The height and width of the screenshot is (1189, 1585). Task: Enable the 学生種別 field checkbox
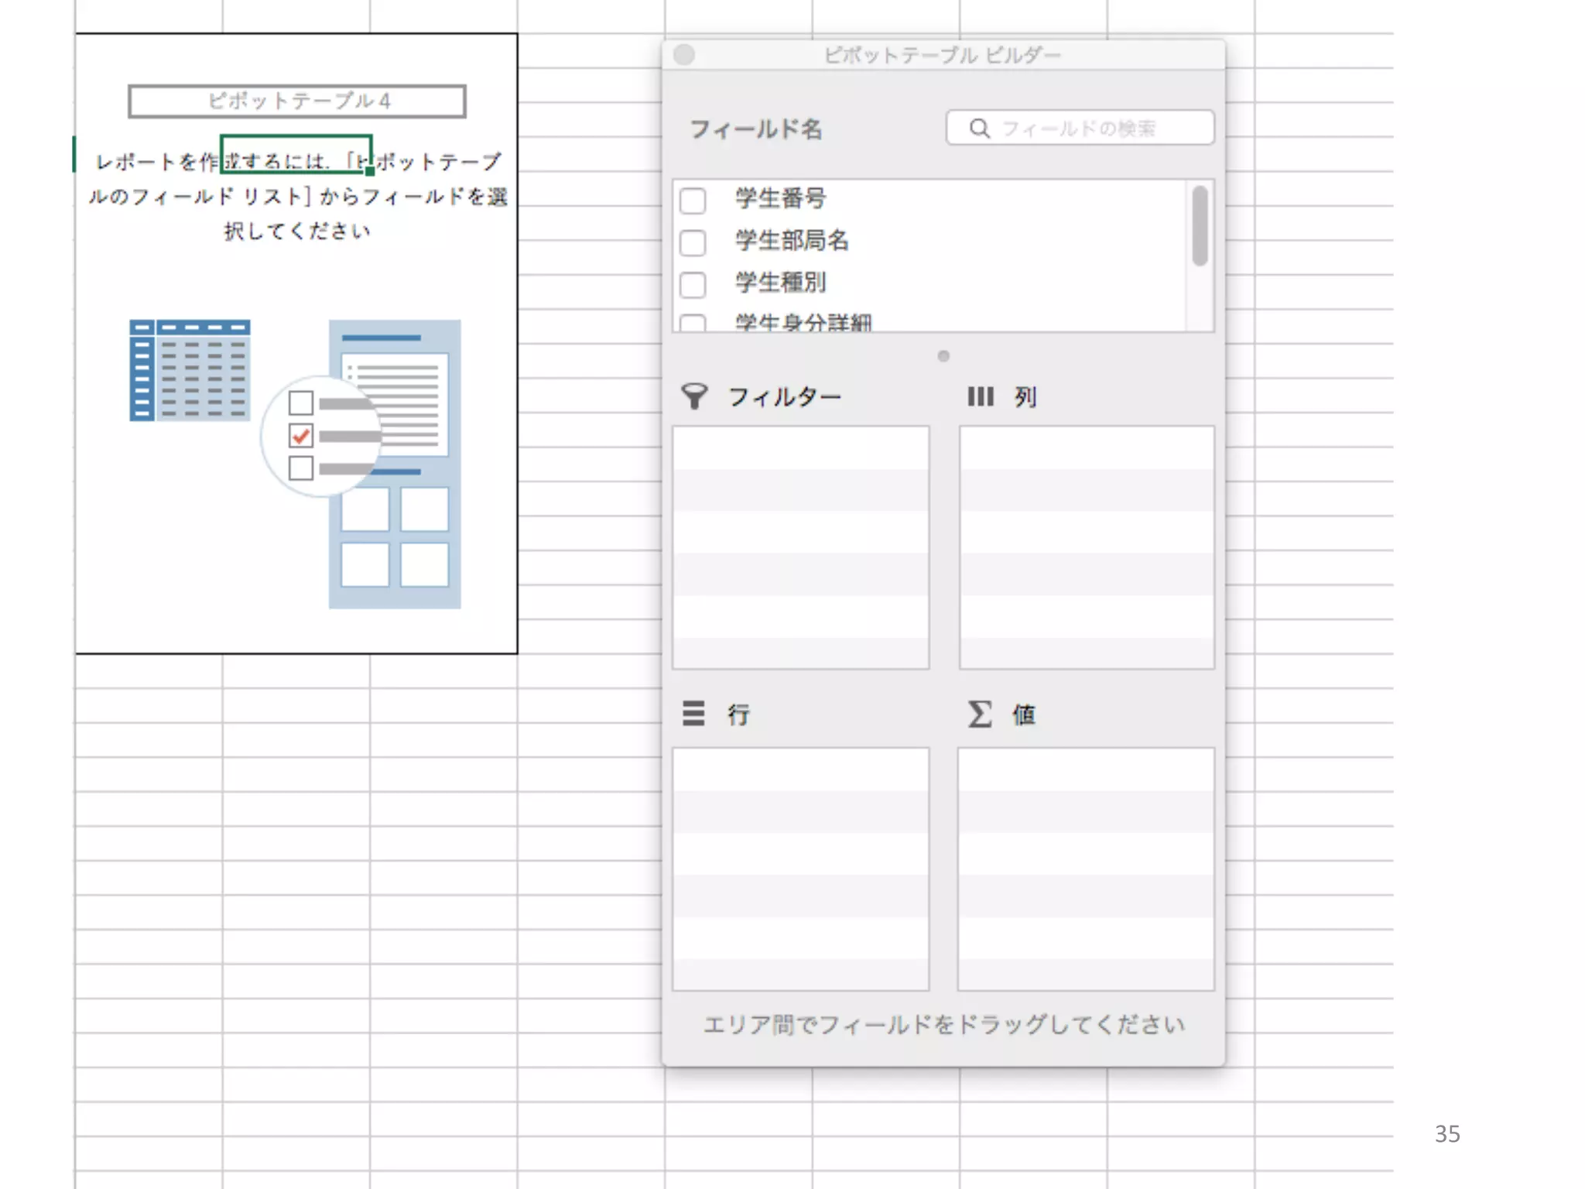pos(693,284)
